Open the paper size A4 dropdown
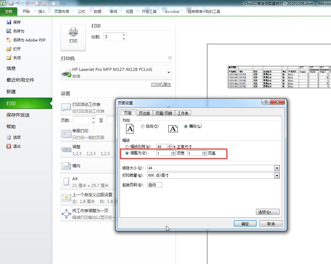This screenshot has height=264, width=331. [x=277, y=168]
